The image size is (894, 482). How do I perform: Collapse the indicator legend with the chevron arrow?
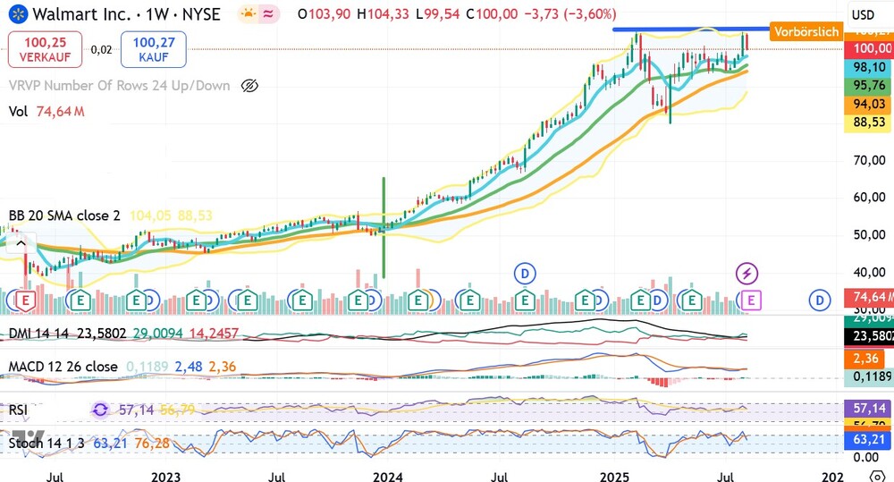click(x=21, y=244)
